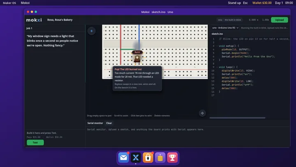
Task: Open the trophy achievements dock icon
Action: [x=172, y=158]
